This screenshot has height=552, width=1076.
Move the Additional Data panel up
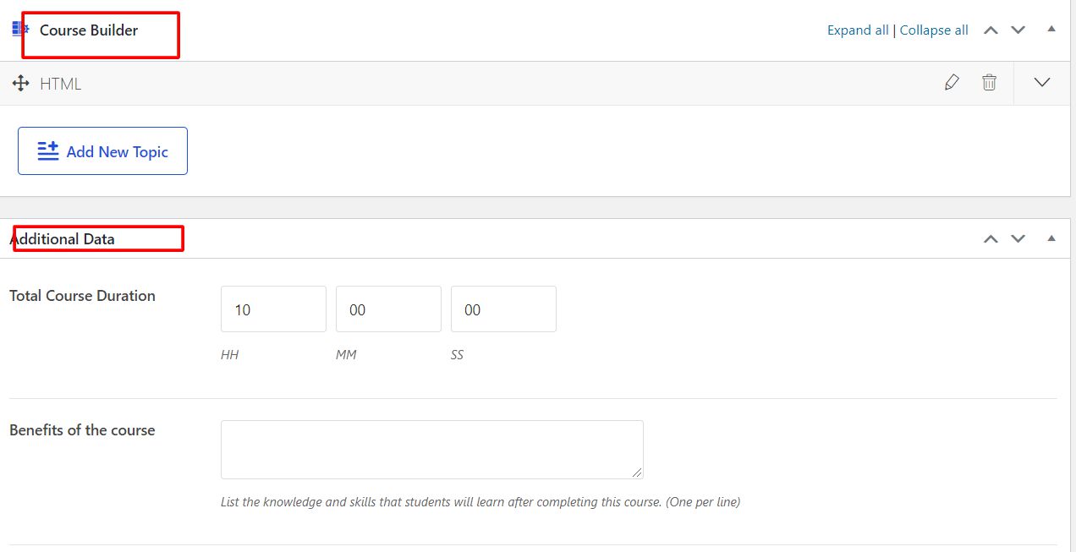991,239
